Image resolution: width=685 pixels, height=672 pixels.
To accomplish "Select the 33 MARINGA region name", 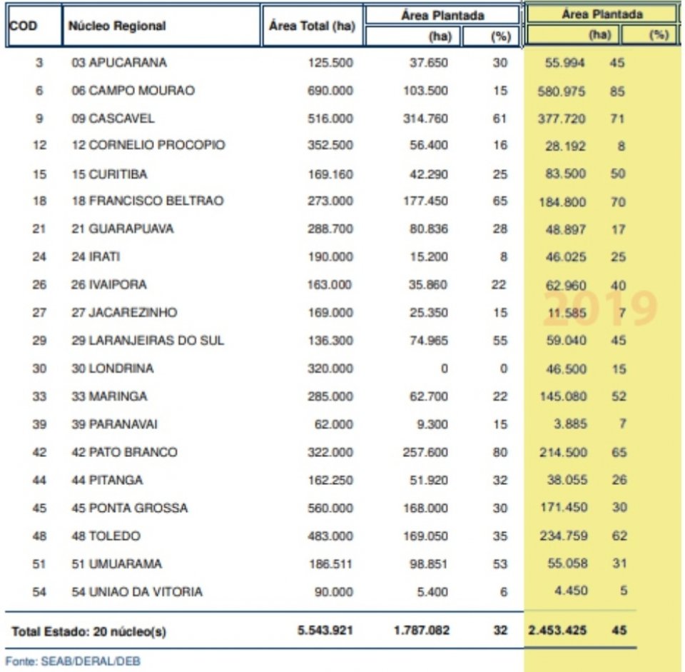I will click(x=109, y=396).
